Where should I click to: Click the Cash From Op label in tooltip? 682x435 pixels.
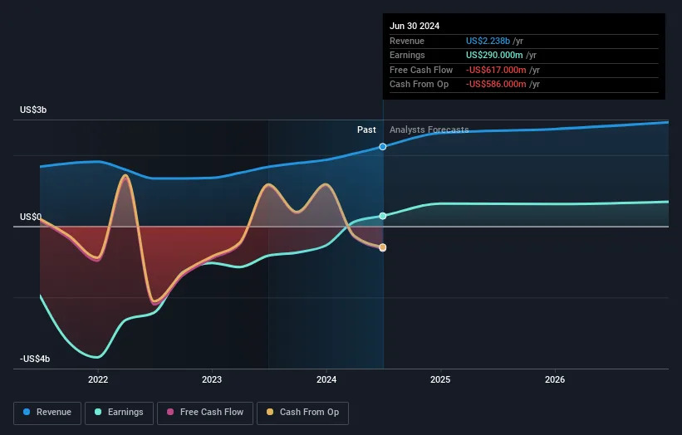pyautogui.click(x=419, y=85)
